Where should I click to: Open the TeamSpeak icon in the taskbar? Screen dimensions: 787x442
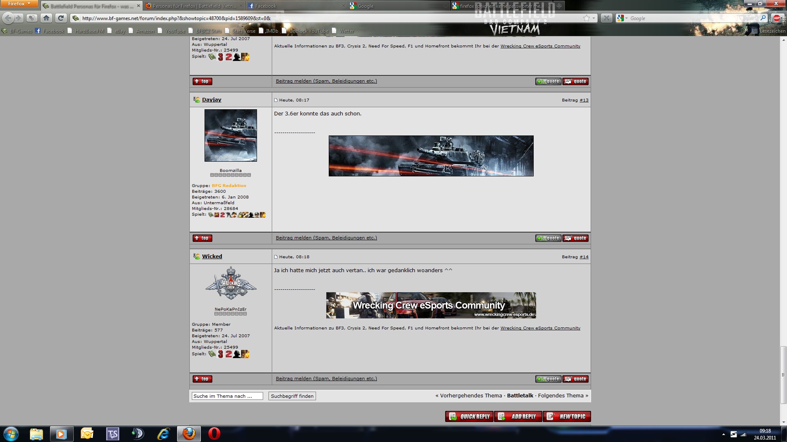[x=112, y=434]
